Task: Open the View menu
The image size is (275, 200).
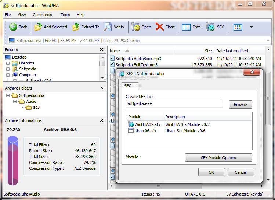Action: [22, 15]
